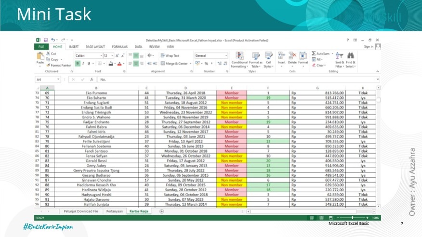Click the new sheet plus icon
The width and height of the screenshot is (422, 237).
[x=161, y=211]
